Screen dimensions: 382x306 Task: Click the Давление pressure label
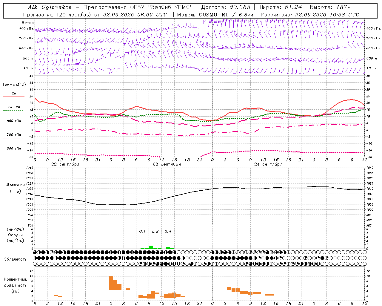click(16, 185)
